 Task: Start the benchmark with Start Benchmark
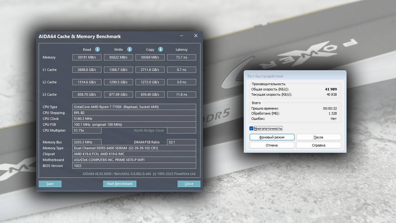(x=119, y=184)
